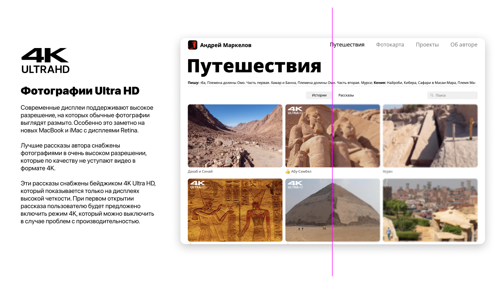The width and height of the screenshot is (502, 282).
Task: Click the large 4K UltraHD logo
Action: click(x=45, y=61)
